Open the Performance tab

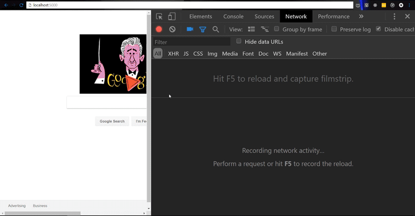pyautogui.click(x=334, y=17)
